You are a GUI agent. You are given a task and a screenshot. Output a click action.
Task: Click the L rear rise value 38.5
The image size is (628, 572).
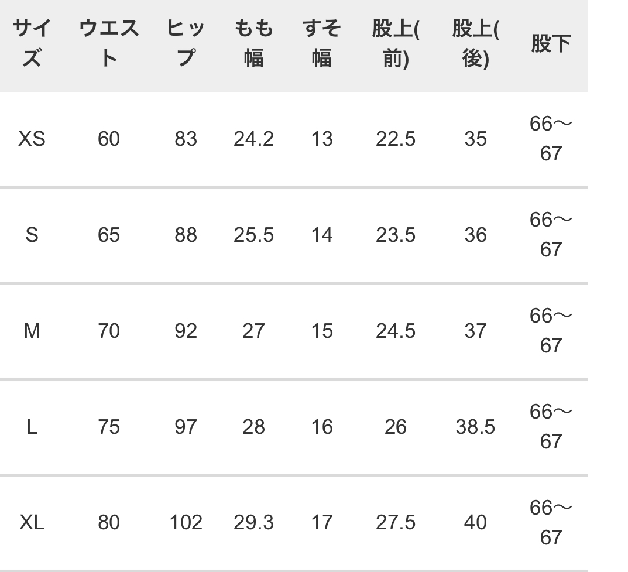point(475,427)
